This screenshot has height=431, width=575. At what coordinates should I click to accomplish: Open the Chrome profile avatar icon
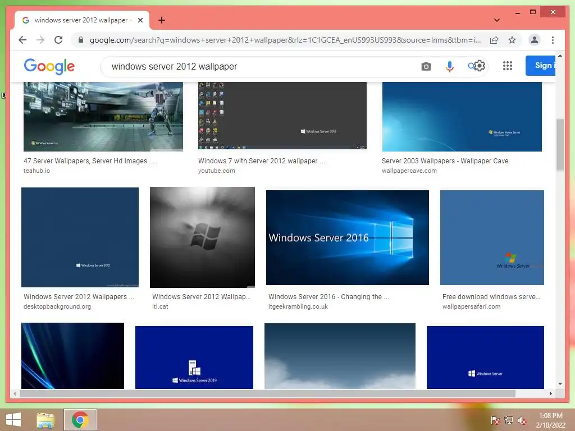click(535, 40)
